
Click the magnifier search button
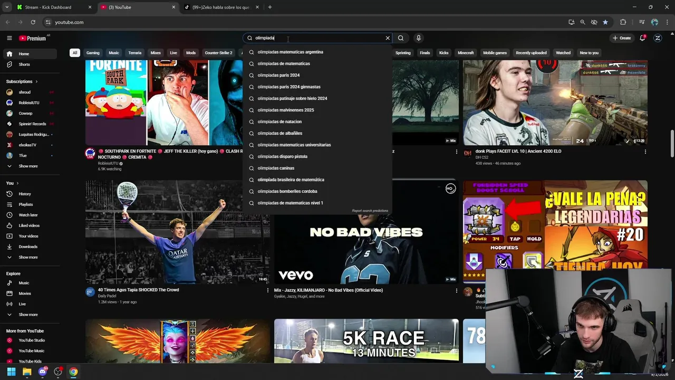pyautogui.click(x=401, y=38)
